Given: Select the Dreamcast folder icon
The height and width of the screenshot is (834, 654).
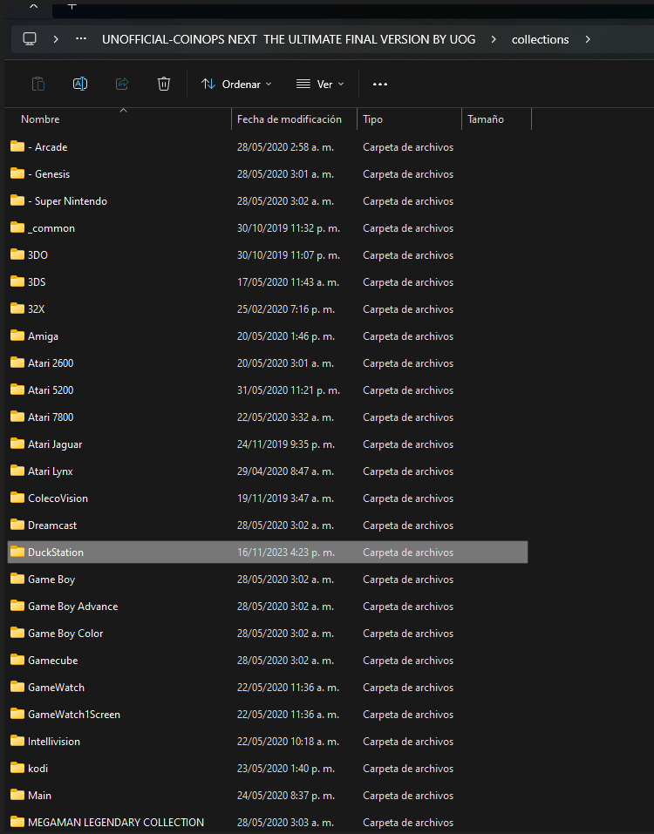Looking at the screenshot, I should (17, 525).
